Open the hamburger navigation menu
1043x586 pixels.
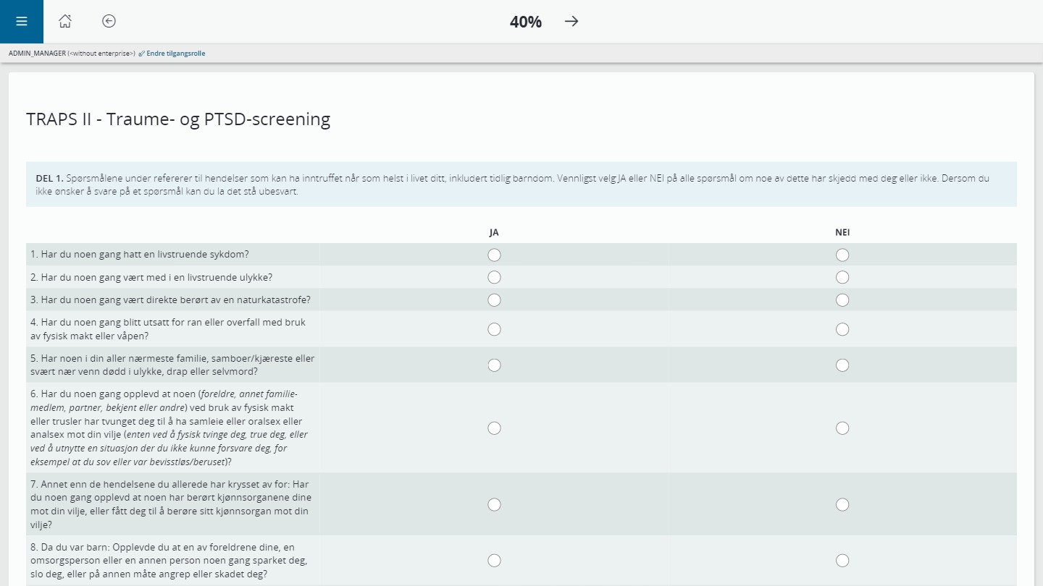21,21
